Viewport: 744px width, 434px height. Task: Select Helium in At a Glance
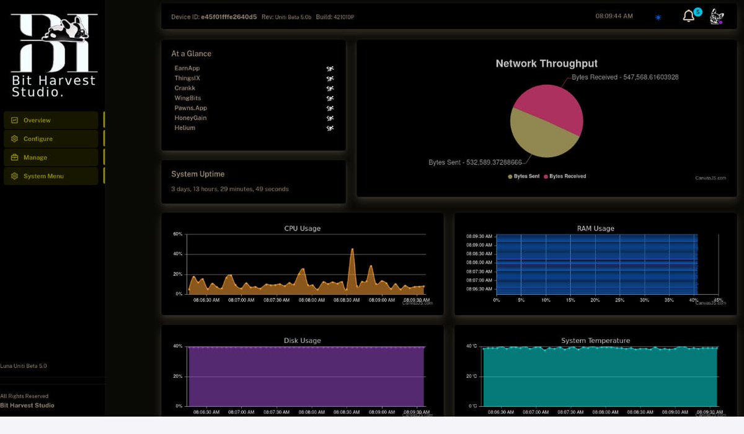[185, 128]
